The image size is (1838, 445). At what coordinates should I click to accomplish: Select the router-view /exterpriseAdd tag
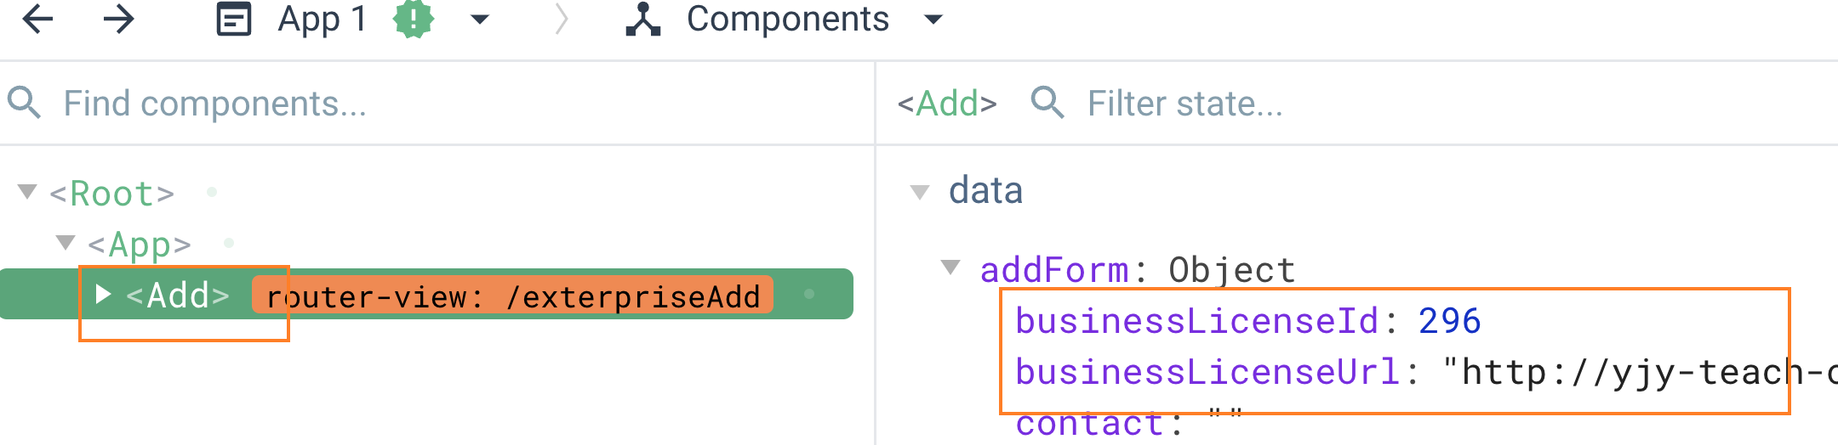pos(513,296)
